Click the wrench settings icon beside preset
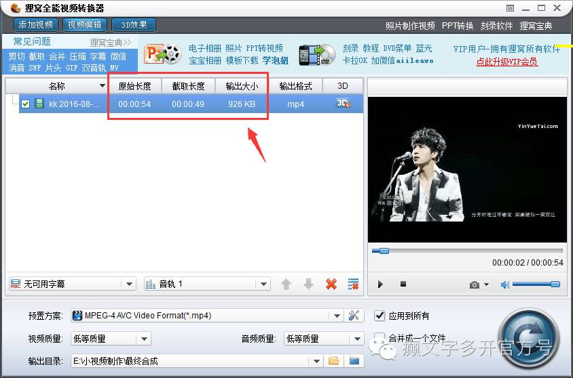573x378 pixels. tap(354, 315)
